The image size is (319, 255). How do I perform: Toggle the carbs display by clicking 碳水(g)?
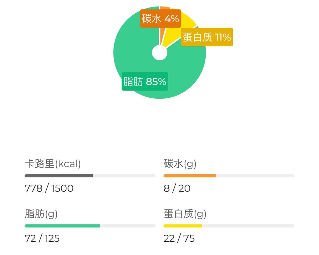point(181,164)
